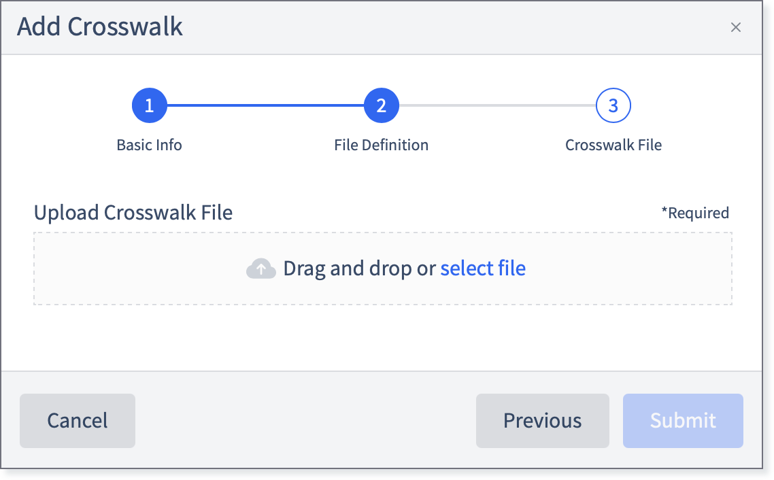Click the Add Crosswalk dialog title
This screenshot has height=480, width=774.
coord(100,27)
